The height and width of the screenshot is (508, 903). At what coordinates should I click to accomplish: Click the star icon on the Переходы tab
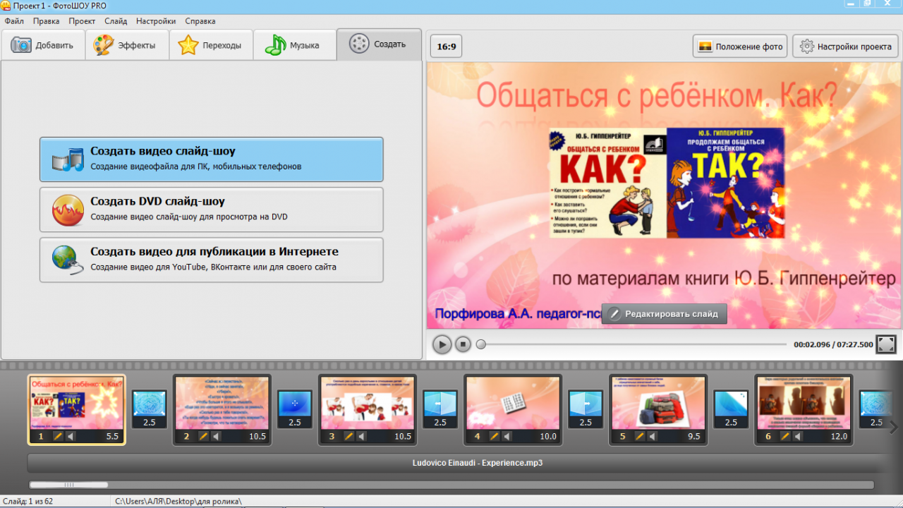188,45
